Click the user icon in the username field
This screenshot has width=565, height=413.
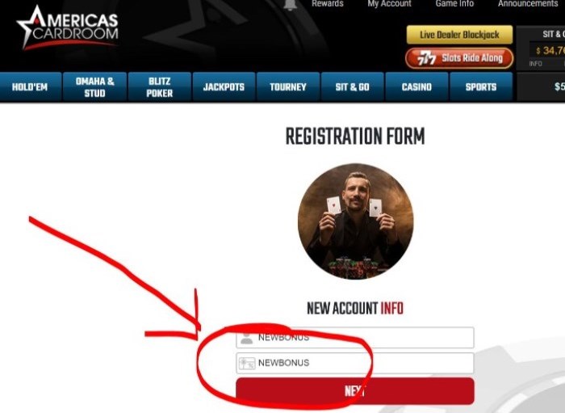246,338
